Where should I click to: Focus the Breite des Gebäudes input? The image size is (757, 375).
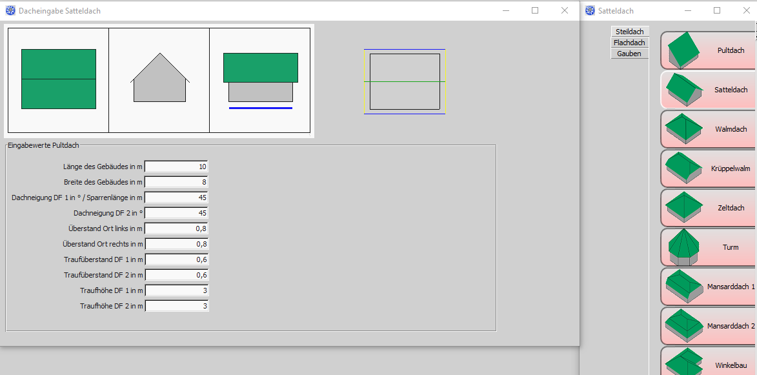click(x=177, y=182)
